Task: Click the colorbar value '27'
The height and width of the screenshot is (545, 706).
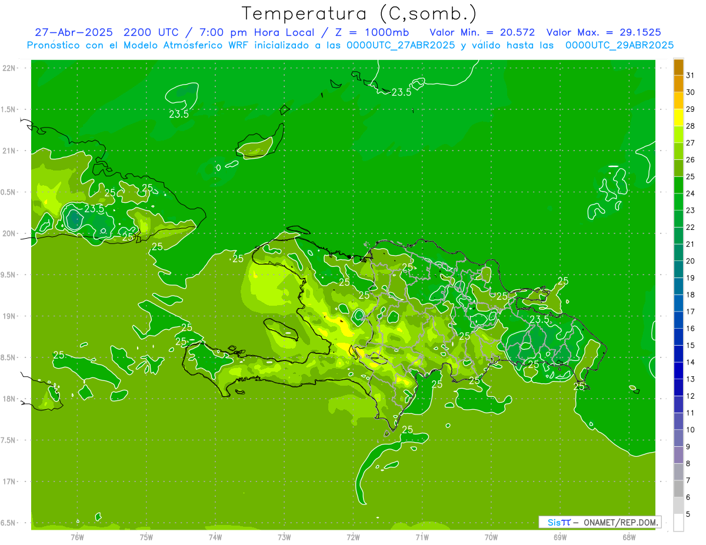Action: tap(691, 143)
